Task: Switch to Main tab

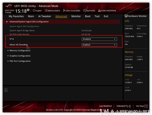Action: pyautogui.click(x=31, y=16)
